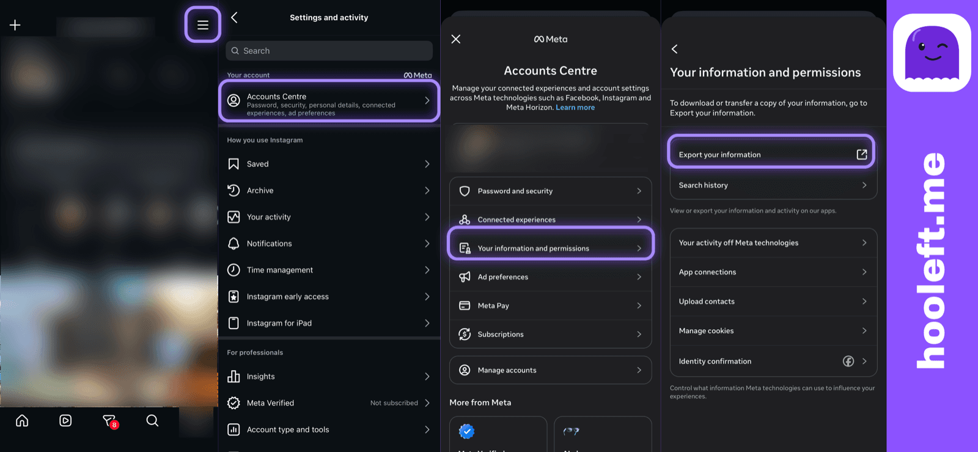This screenshot has width=978, height=452.
Task: Open Instagram for iPad option
Action: pyautogui.click(x=329, y=323)
